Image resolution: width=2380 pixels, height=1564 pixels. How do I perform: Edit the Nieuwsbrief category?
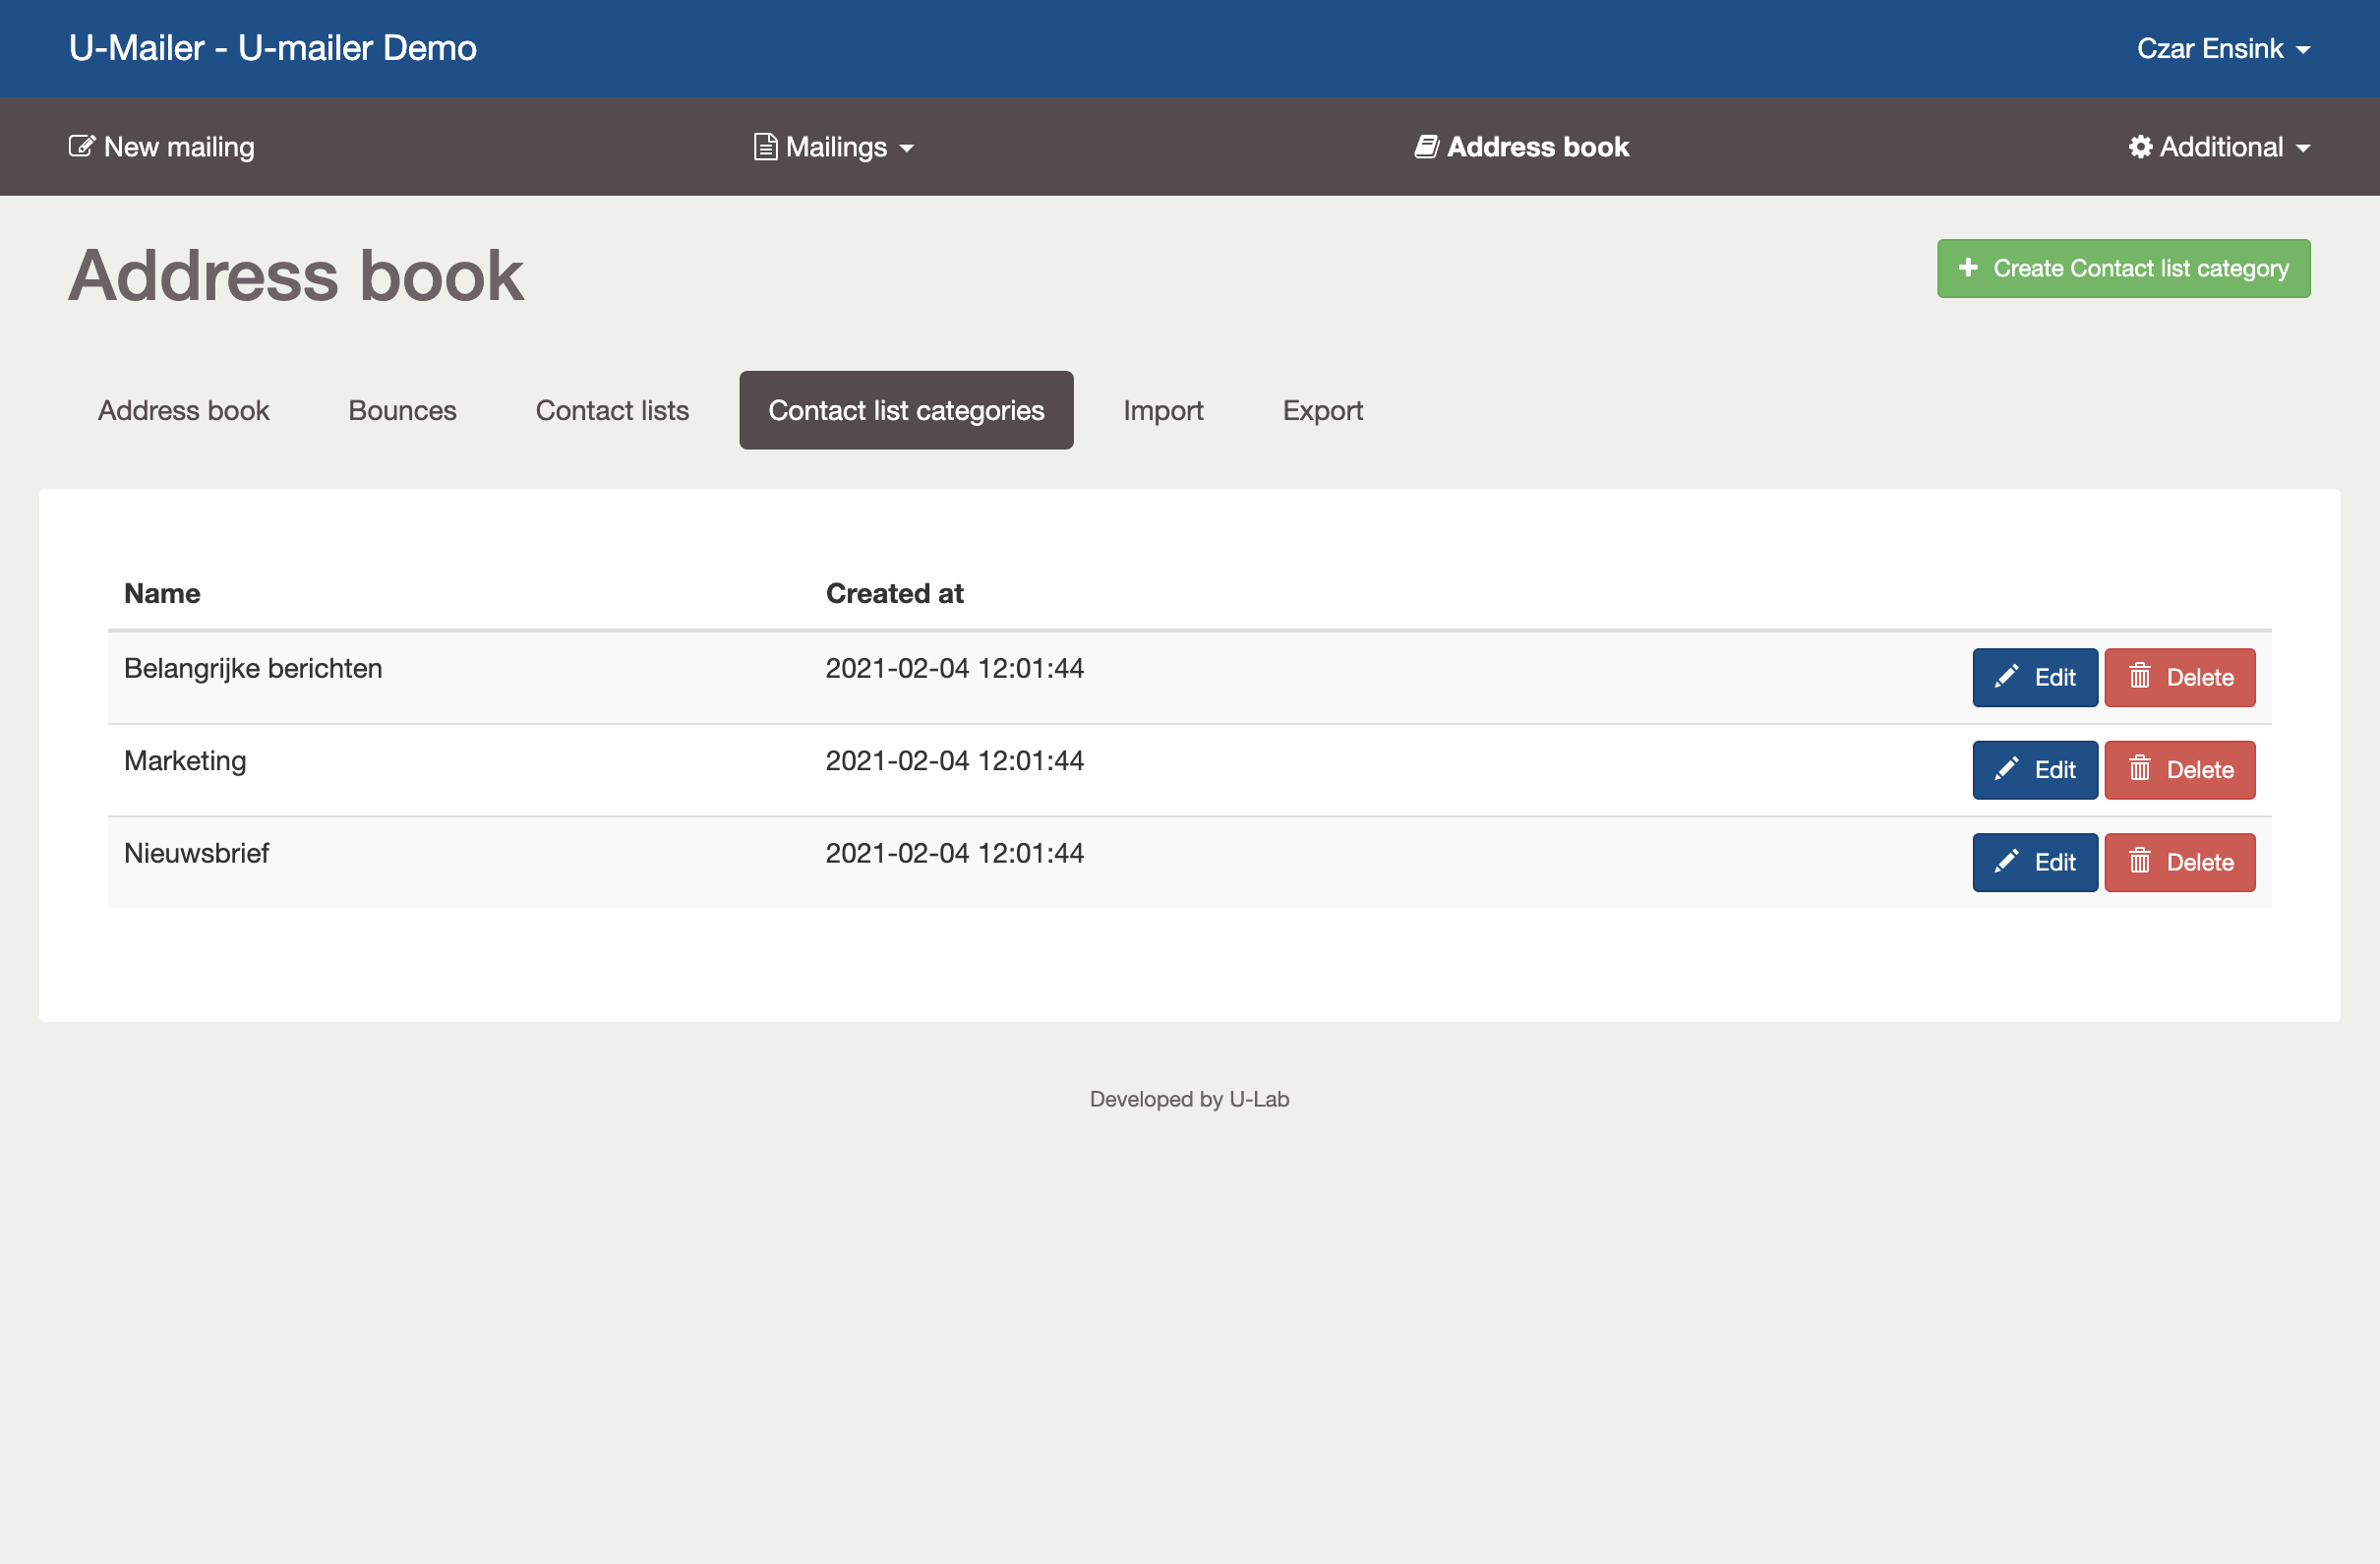tap(2034, 861)
